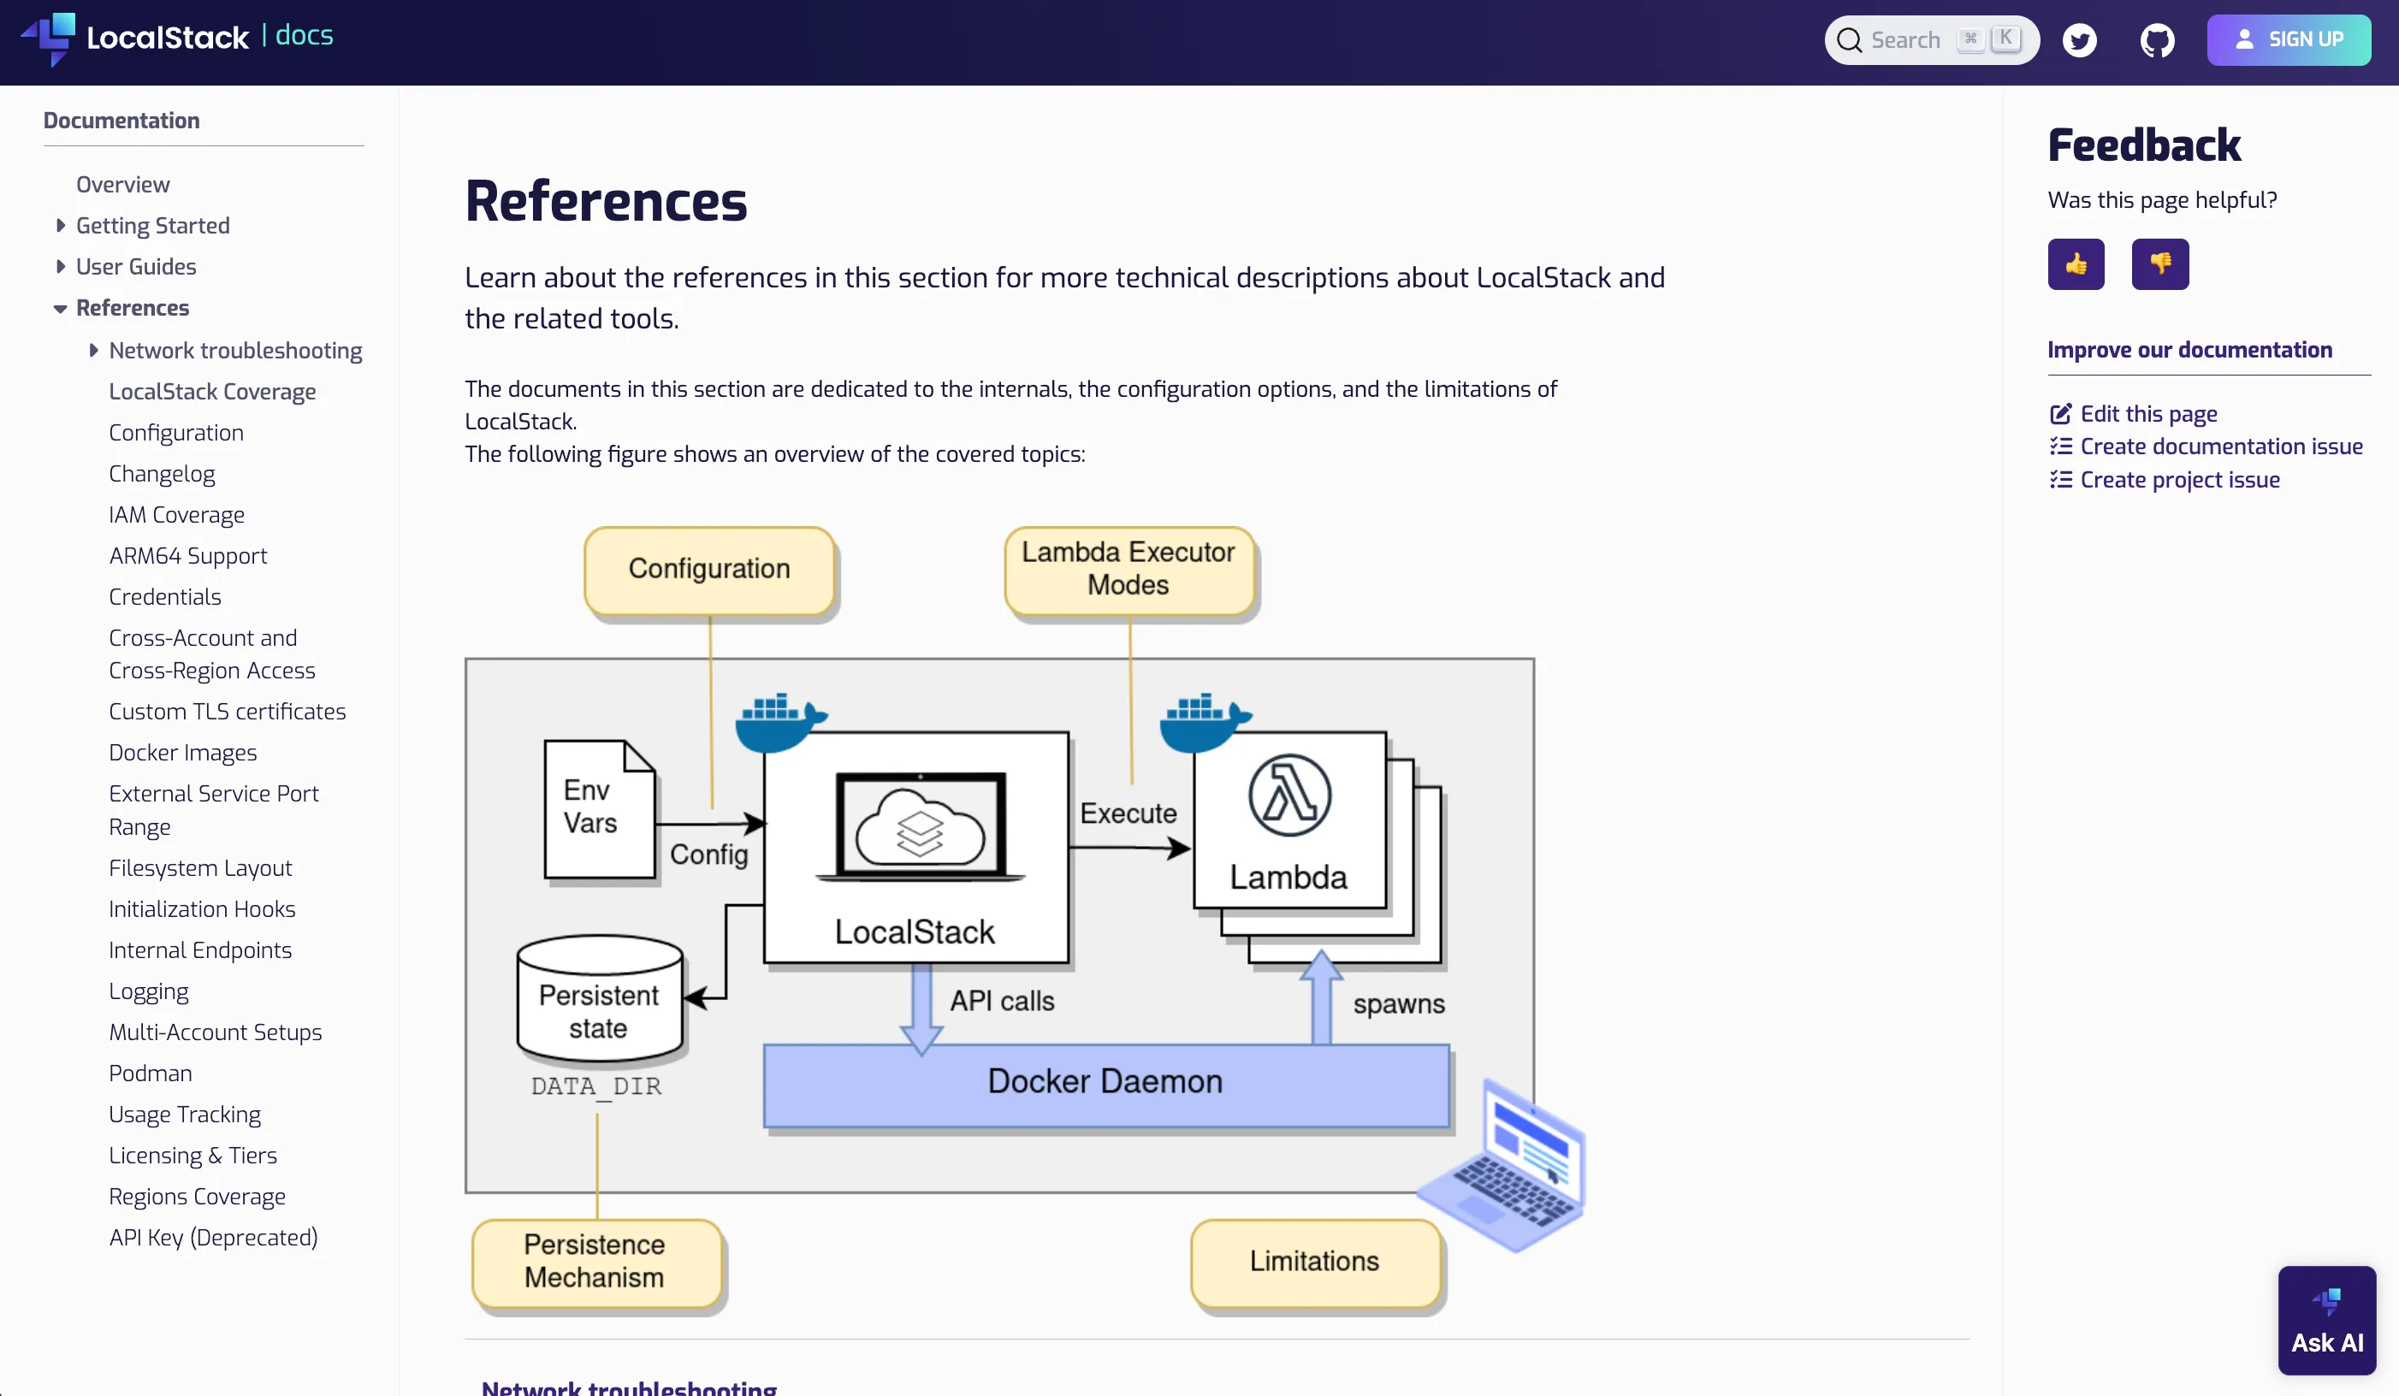Click the user icon on the Sign Up button
The image size is (2399, 1396).
pyautogui.click(x=2244, y=39)
